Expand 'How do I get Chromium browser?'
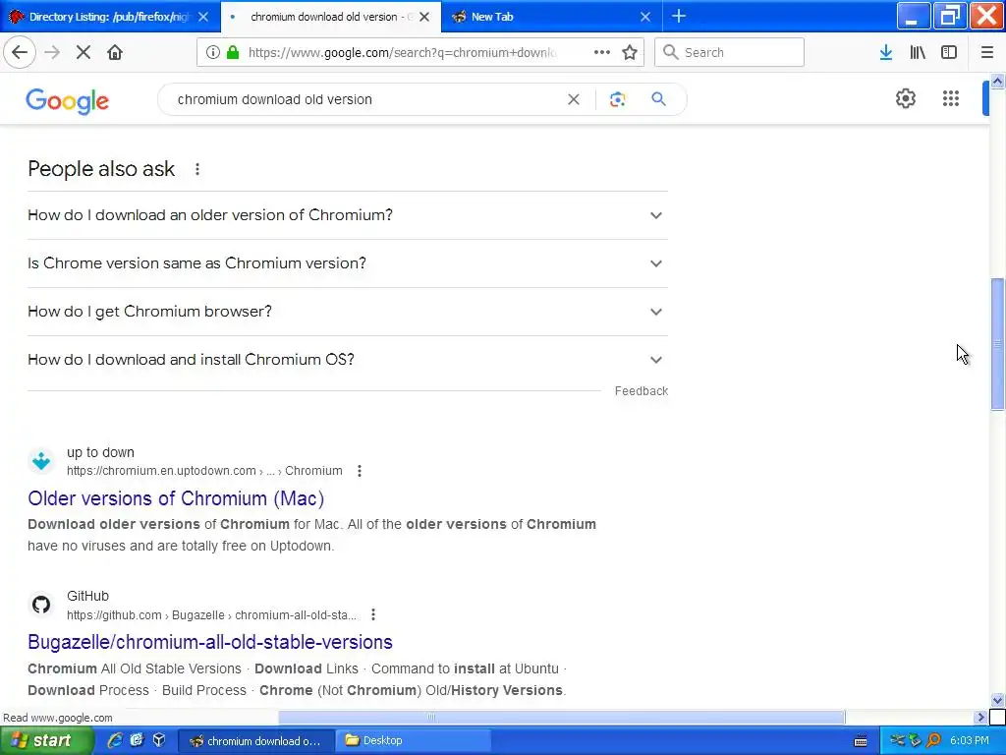The image size is (1006, 755). (x=347, y=312)
